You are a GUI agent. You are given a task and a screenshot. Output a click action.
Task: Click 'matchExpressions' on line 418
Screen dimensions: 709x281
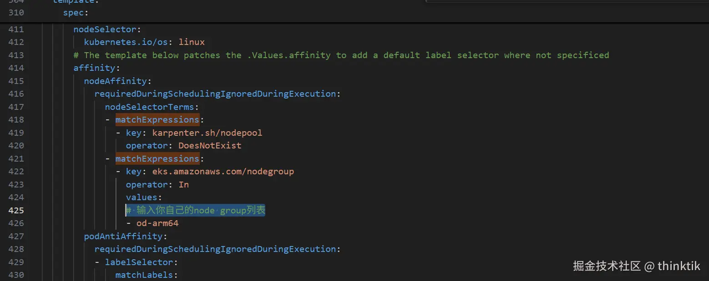pos(157,120)
